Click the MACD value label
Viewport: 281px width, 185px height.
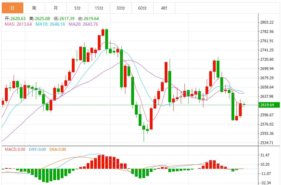pos(15,149)
